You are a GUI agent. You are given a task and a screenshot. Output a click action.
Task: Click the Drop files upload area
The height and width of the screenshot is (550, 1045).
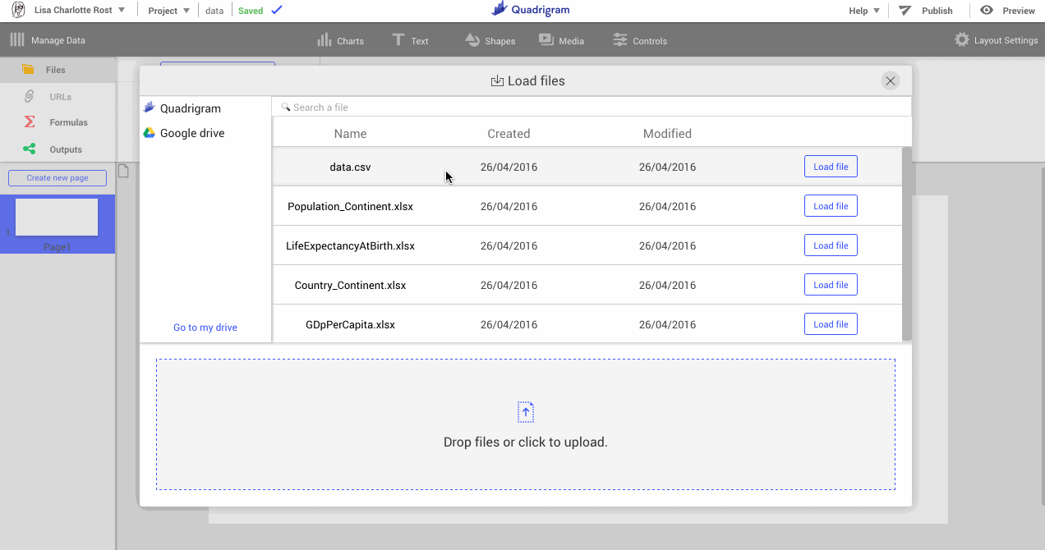point(526,424)
